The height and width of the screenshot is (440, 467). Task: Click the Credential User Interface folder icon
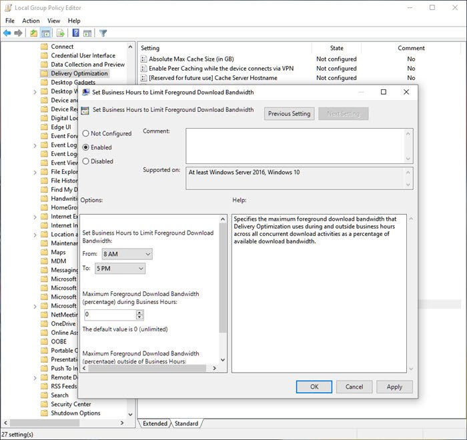(44, 55)
